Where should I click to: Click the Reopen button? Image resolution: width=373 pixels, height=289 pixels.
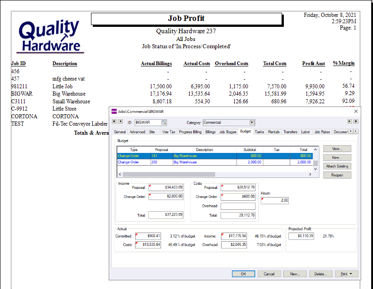pos(337,175)
